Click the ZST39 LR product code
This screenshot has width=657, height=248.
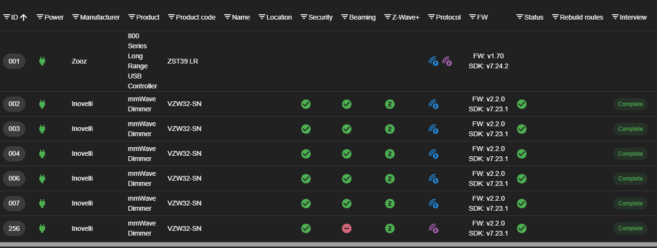click(x=183, y=61)
